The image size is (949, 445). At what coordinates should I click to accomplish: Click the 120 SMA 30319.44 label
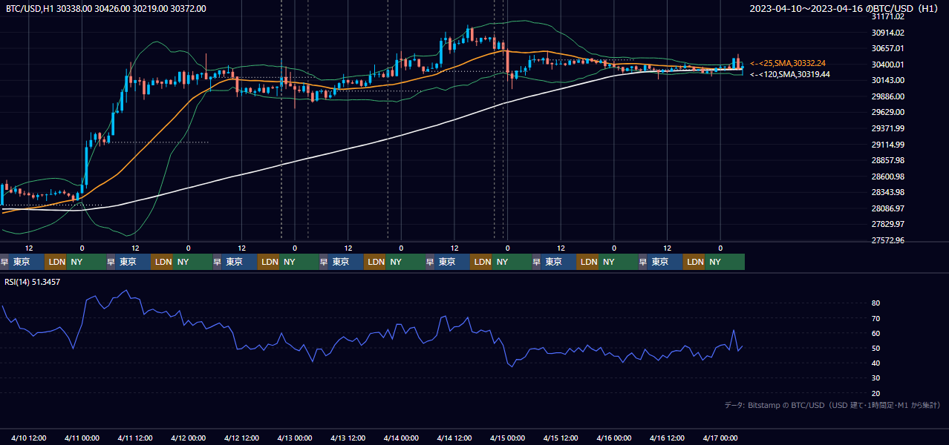click(x=789, y=74)
